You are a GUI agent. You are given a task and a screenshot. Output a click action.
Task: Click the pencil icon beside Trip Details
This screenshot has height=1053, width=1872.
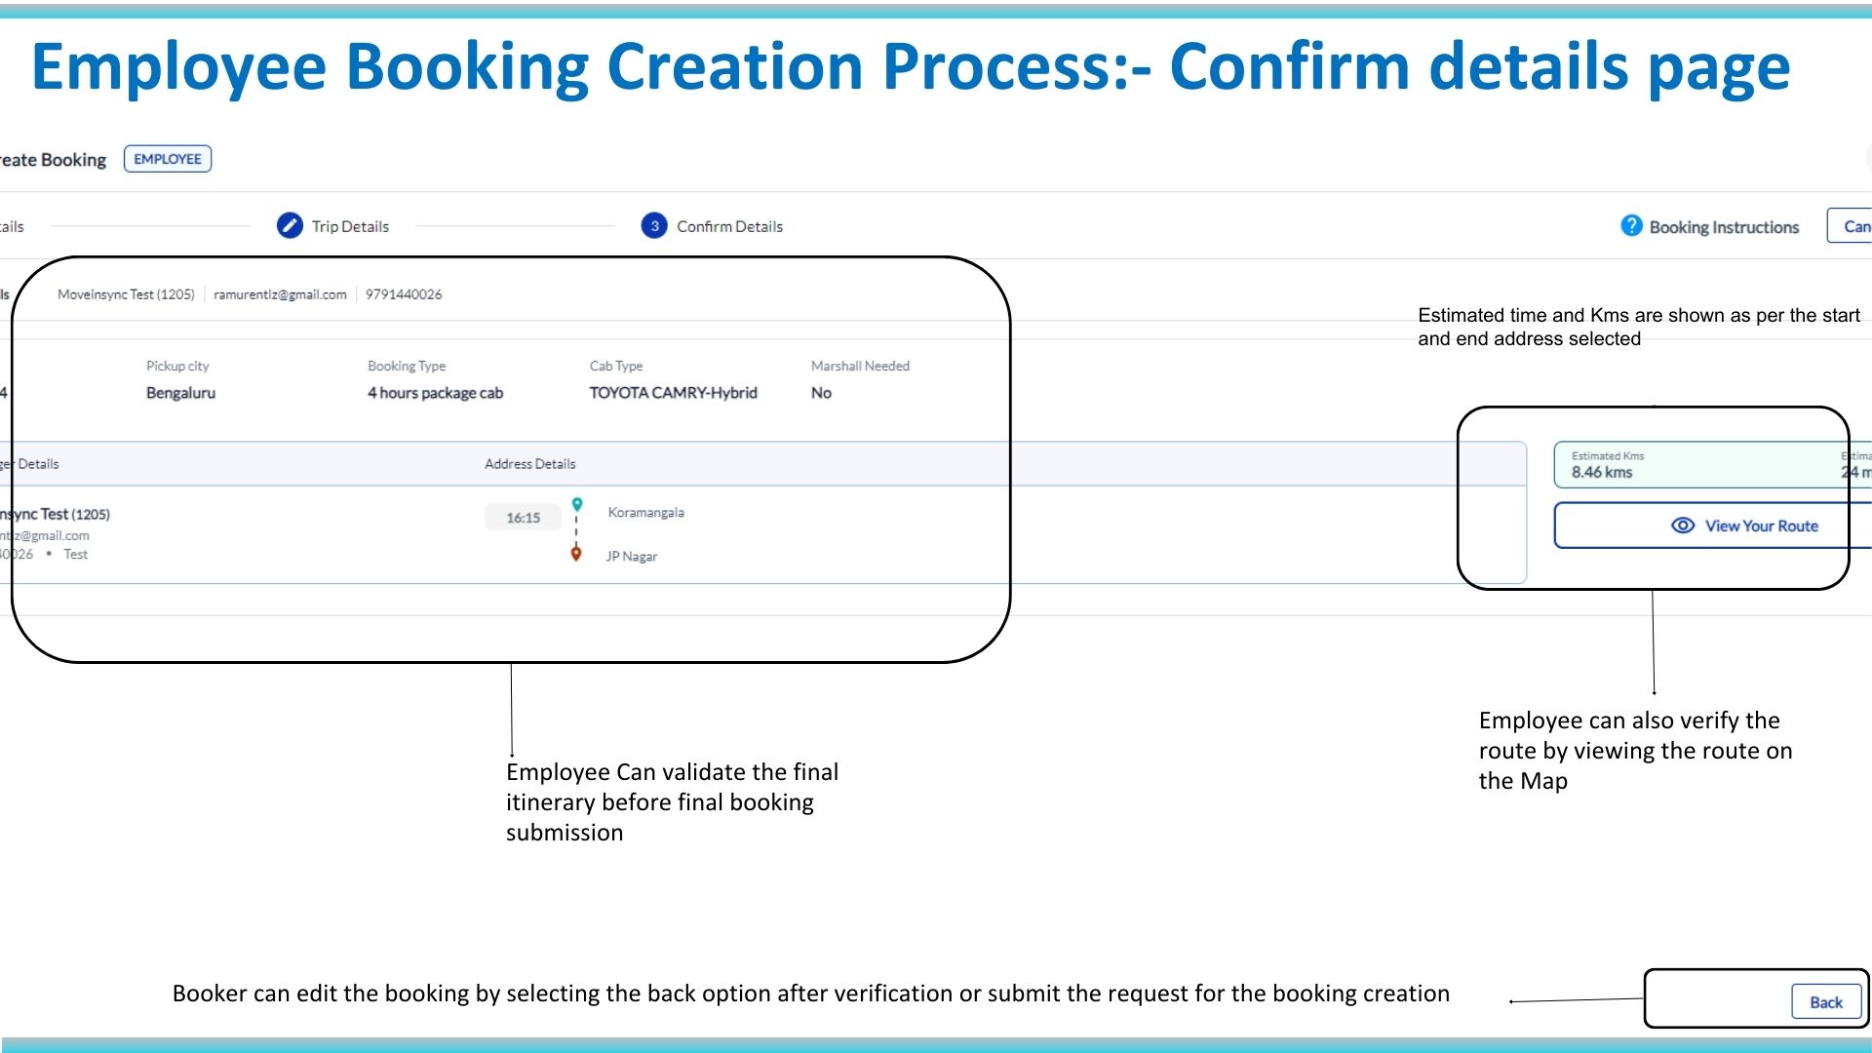290,226
